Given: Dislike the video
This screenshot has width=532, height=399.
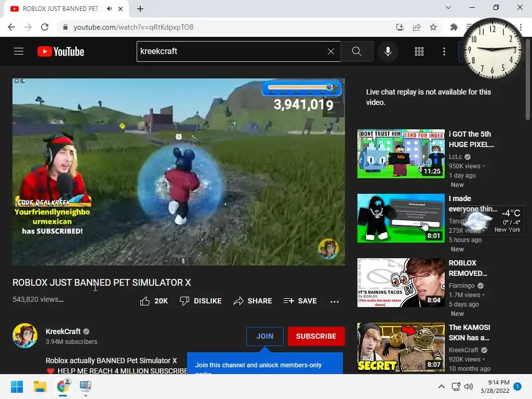Looking at the screenshot, I should 201,301.
